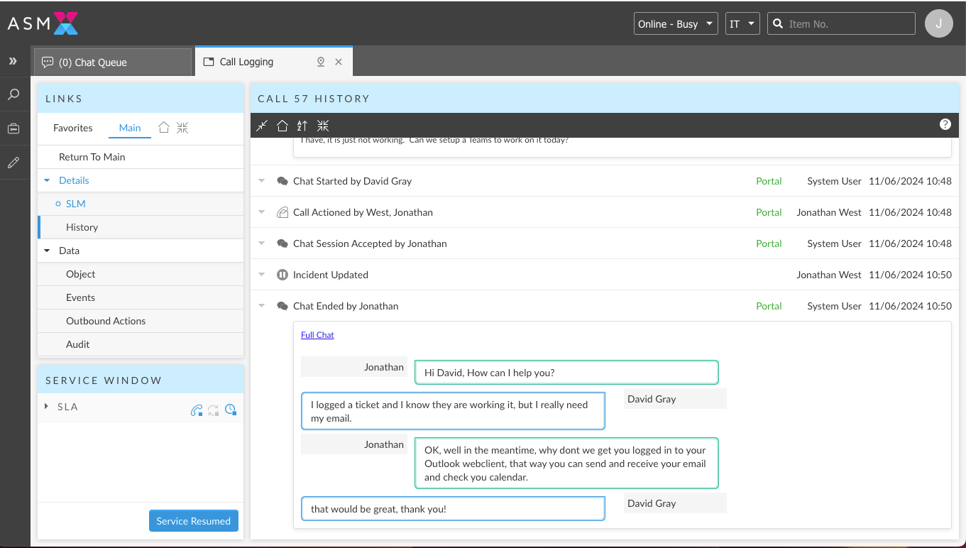Click the phone icon in Service Window

197,410
